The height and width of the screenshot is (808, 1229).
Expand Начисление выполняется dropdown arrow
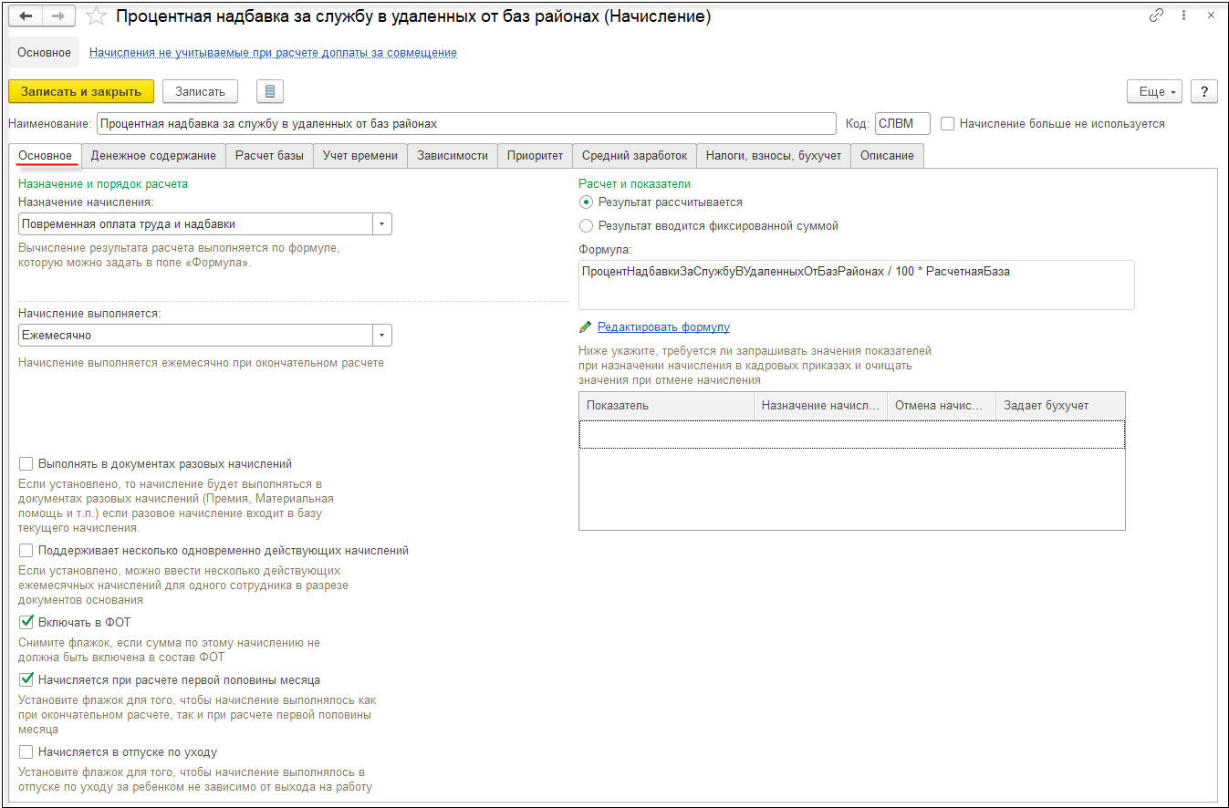pos(382,336)
